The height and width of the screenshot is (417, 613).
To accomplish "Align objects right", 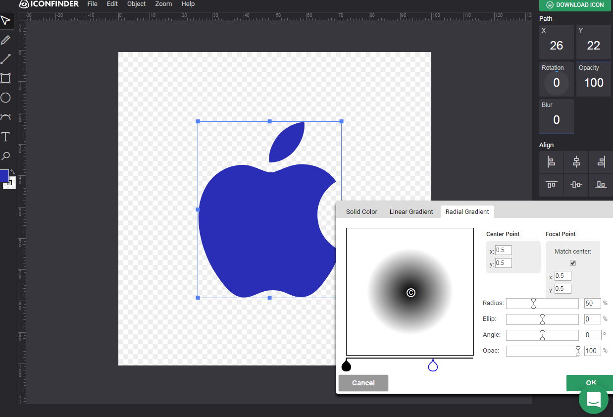I will [x=601, y=161].
